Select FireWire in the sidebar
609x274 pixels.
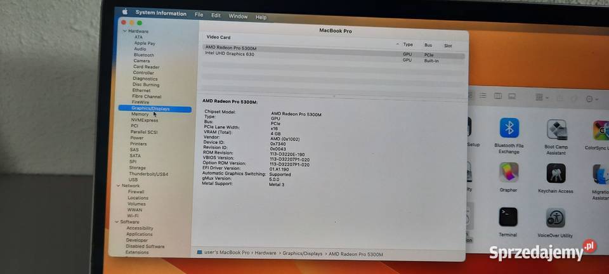140,102
